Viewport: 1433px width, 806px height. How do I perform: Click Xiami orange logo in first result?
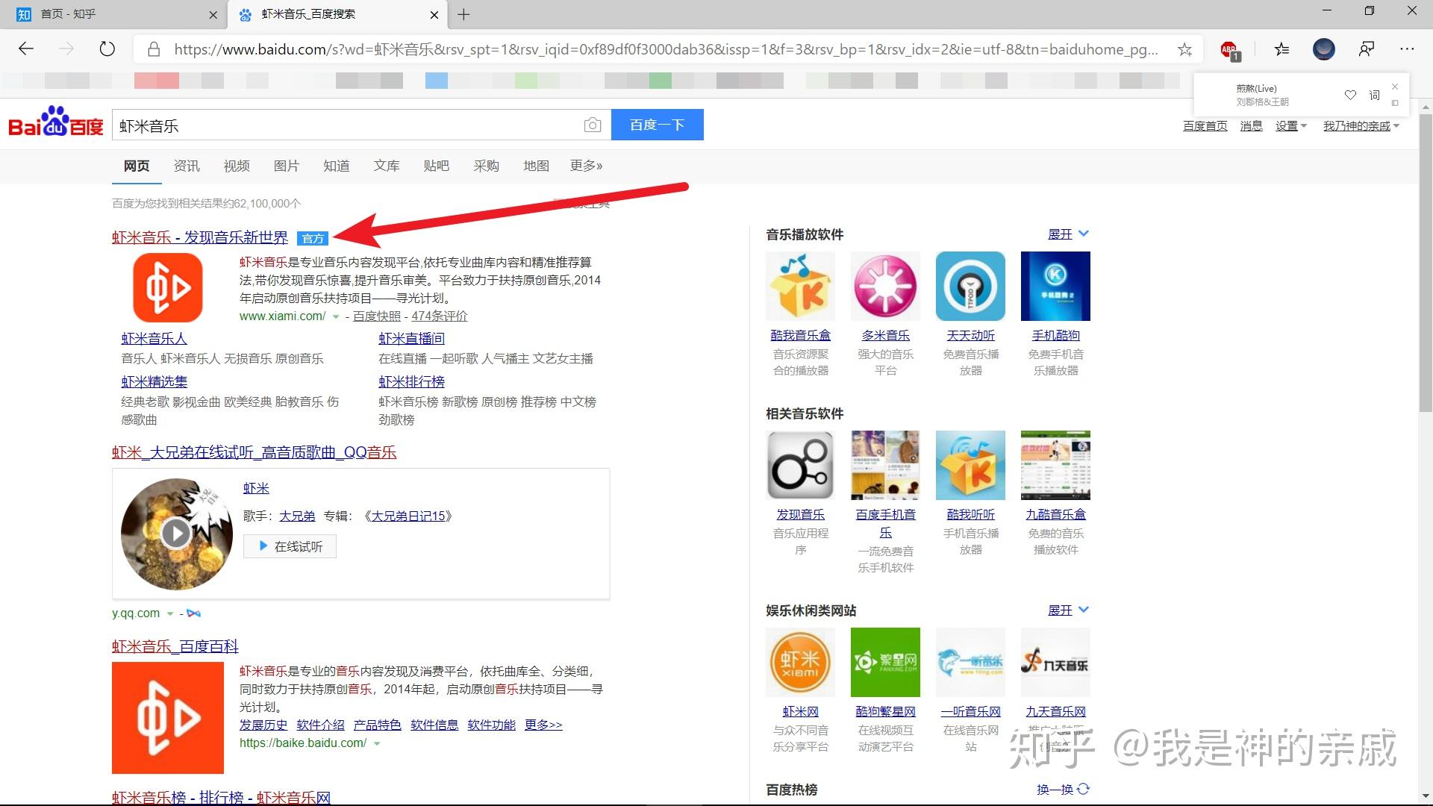coord(168,287)
